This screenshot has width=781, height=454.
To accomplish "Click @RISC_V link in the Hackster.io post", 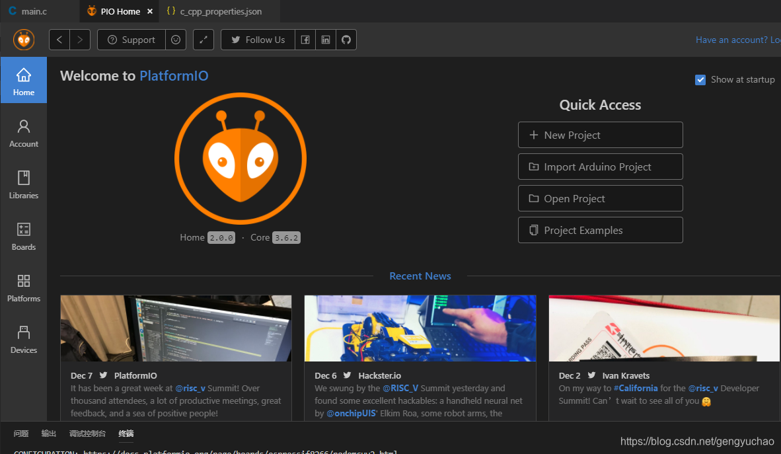I will click(400, 388).
